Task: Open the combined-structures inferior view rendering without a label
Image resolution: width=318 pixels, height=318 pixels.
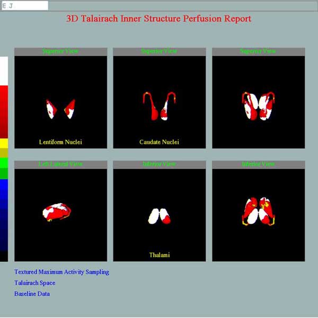Action: point(259,215)
